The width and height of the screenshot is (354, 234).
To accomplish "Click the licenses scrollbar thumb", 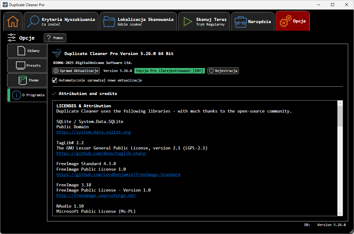I will click(x=340, y=116).
